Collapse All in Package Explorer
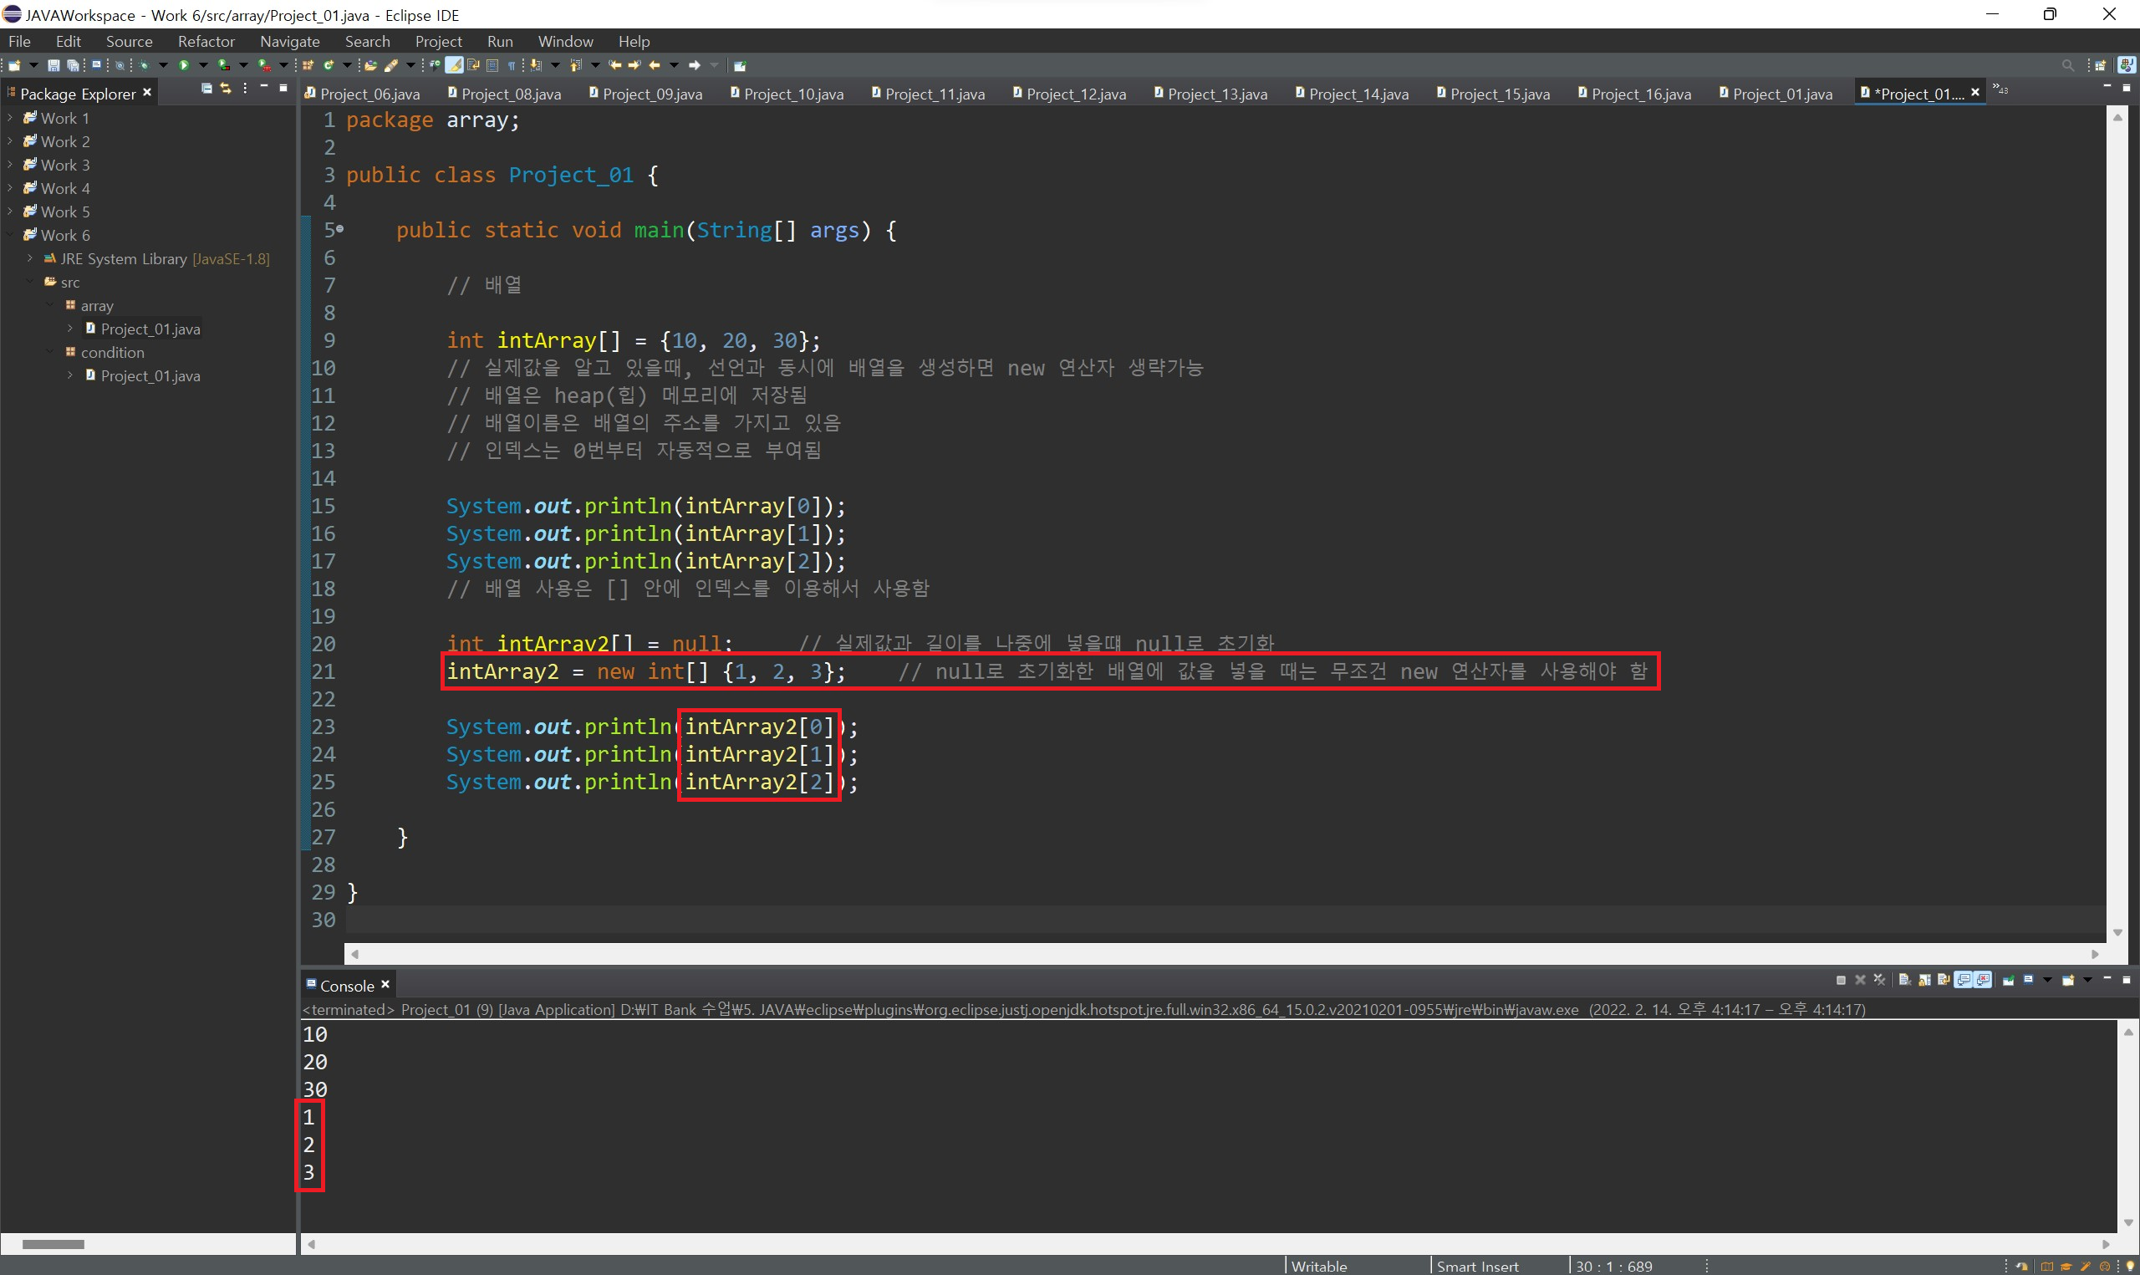This screenshot has width=2140, height=1275. tap(206, 89)
